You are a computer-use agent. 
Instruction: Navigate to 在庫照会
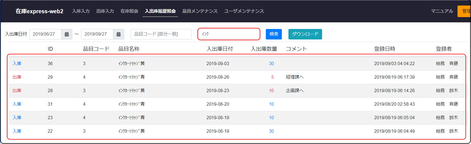[x=129, y=11]
